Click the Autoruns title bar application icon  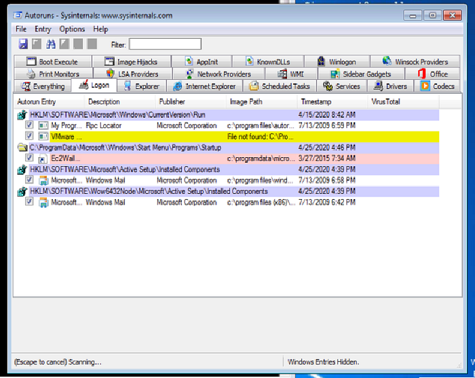(18, 15)
